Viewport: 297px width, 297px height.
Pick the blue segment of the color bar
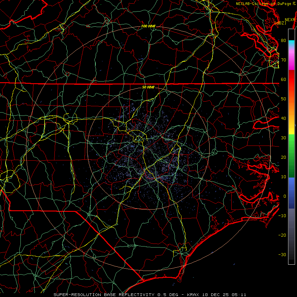pos(291,193)
